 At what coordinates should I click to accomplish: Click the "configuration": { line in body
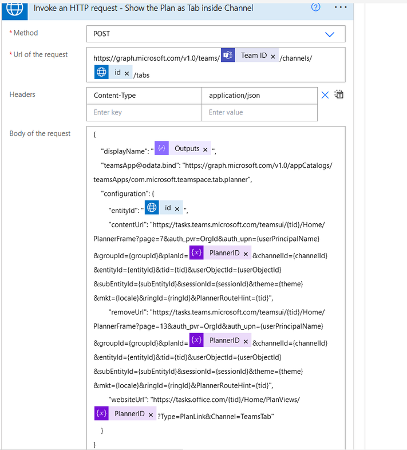(x=128, y=194)
